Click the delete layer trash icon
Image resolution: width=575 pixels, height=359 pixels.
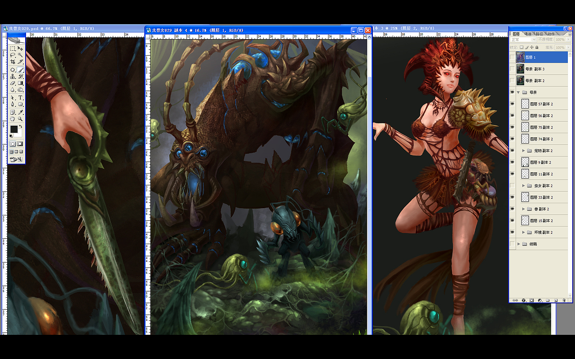coord(564,300)
